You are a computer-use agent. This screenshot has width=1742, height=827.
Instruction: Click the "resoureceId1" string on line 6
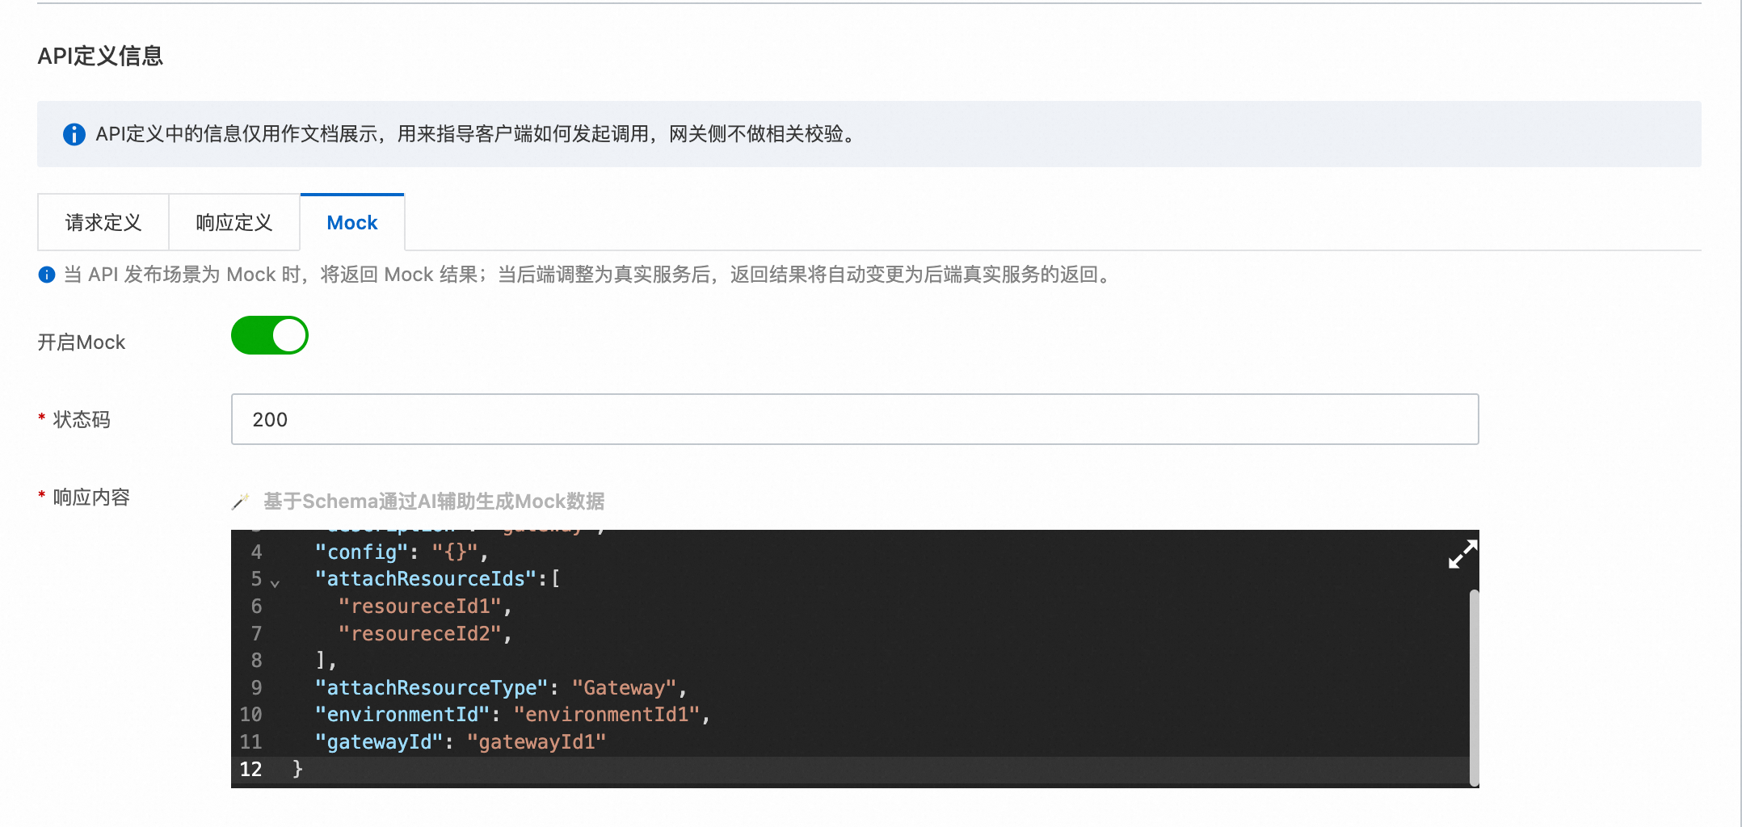click(x=419, y=607)
